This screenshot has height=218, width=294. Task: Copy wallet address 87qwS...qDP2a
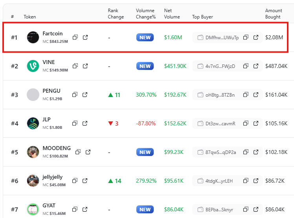pyautogui.click(x=246, y=152)
